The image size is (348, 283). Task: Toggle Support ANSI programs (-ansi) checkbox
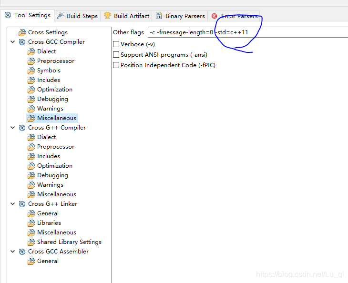(x=116, y=55)
